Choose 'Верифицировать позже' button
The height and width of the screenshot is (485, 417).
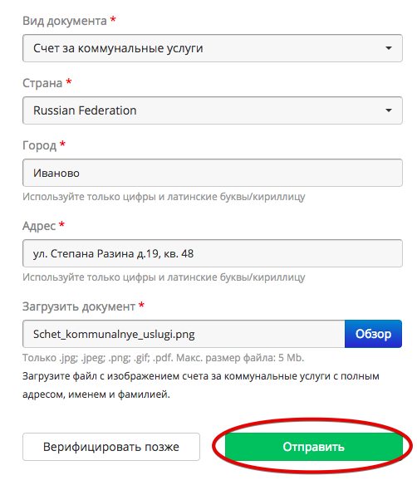coord(111,447)
